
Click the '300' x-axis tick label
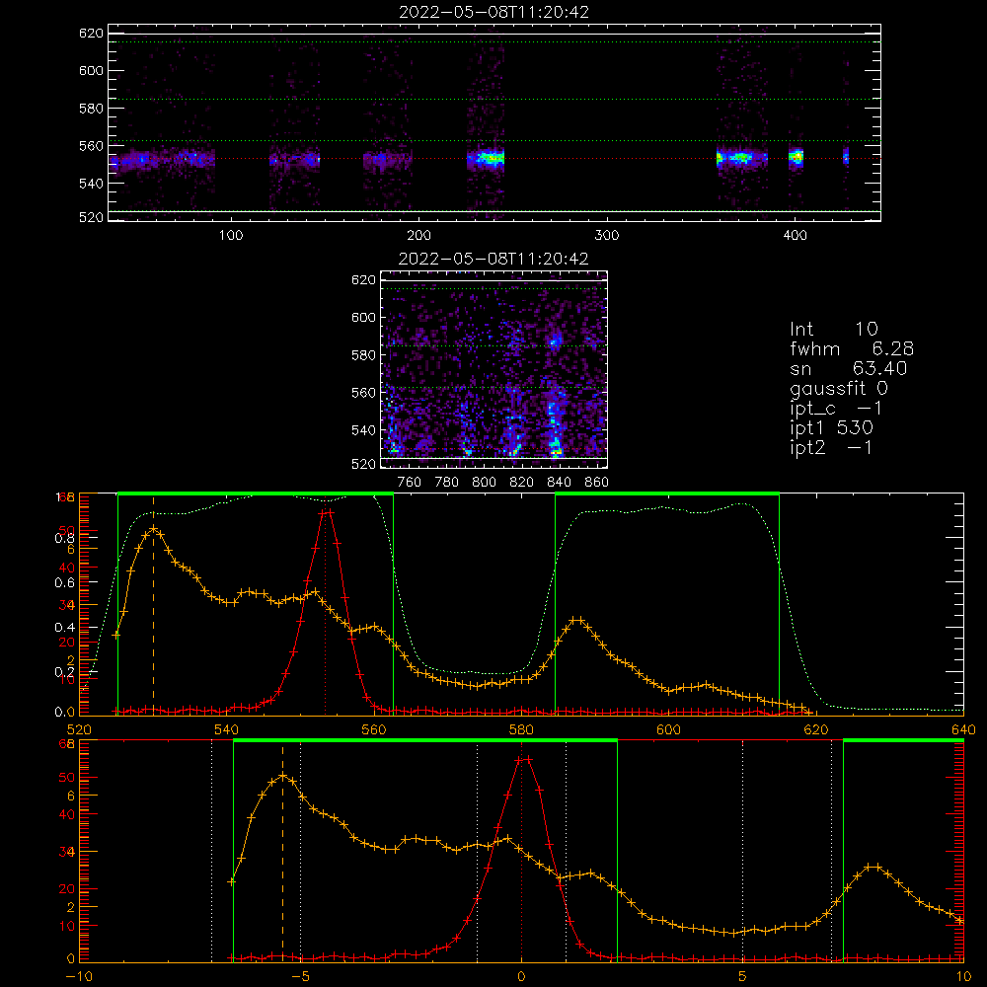[607, 236]
